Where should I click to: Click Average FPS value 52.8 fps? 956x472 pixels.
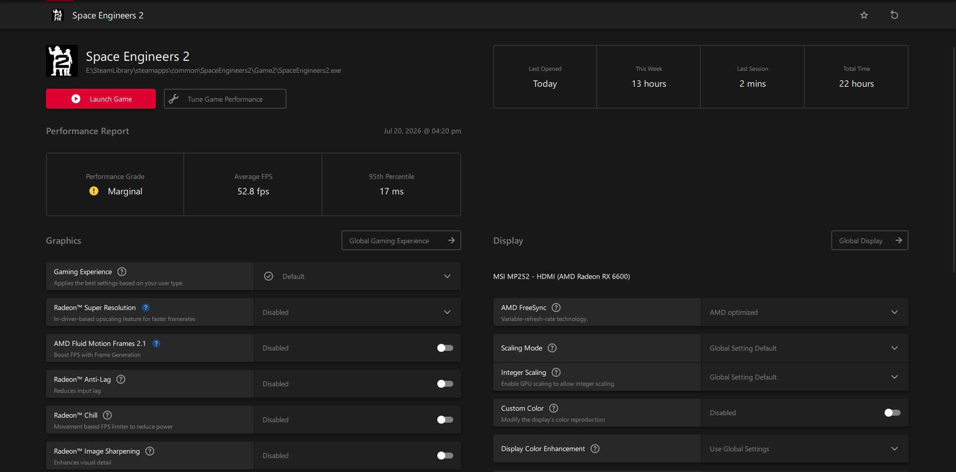coord(253,191)
